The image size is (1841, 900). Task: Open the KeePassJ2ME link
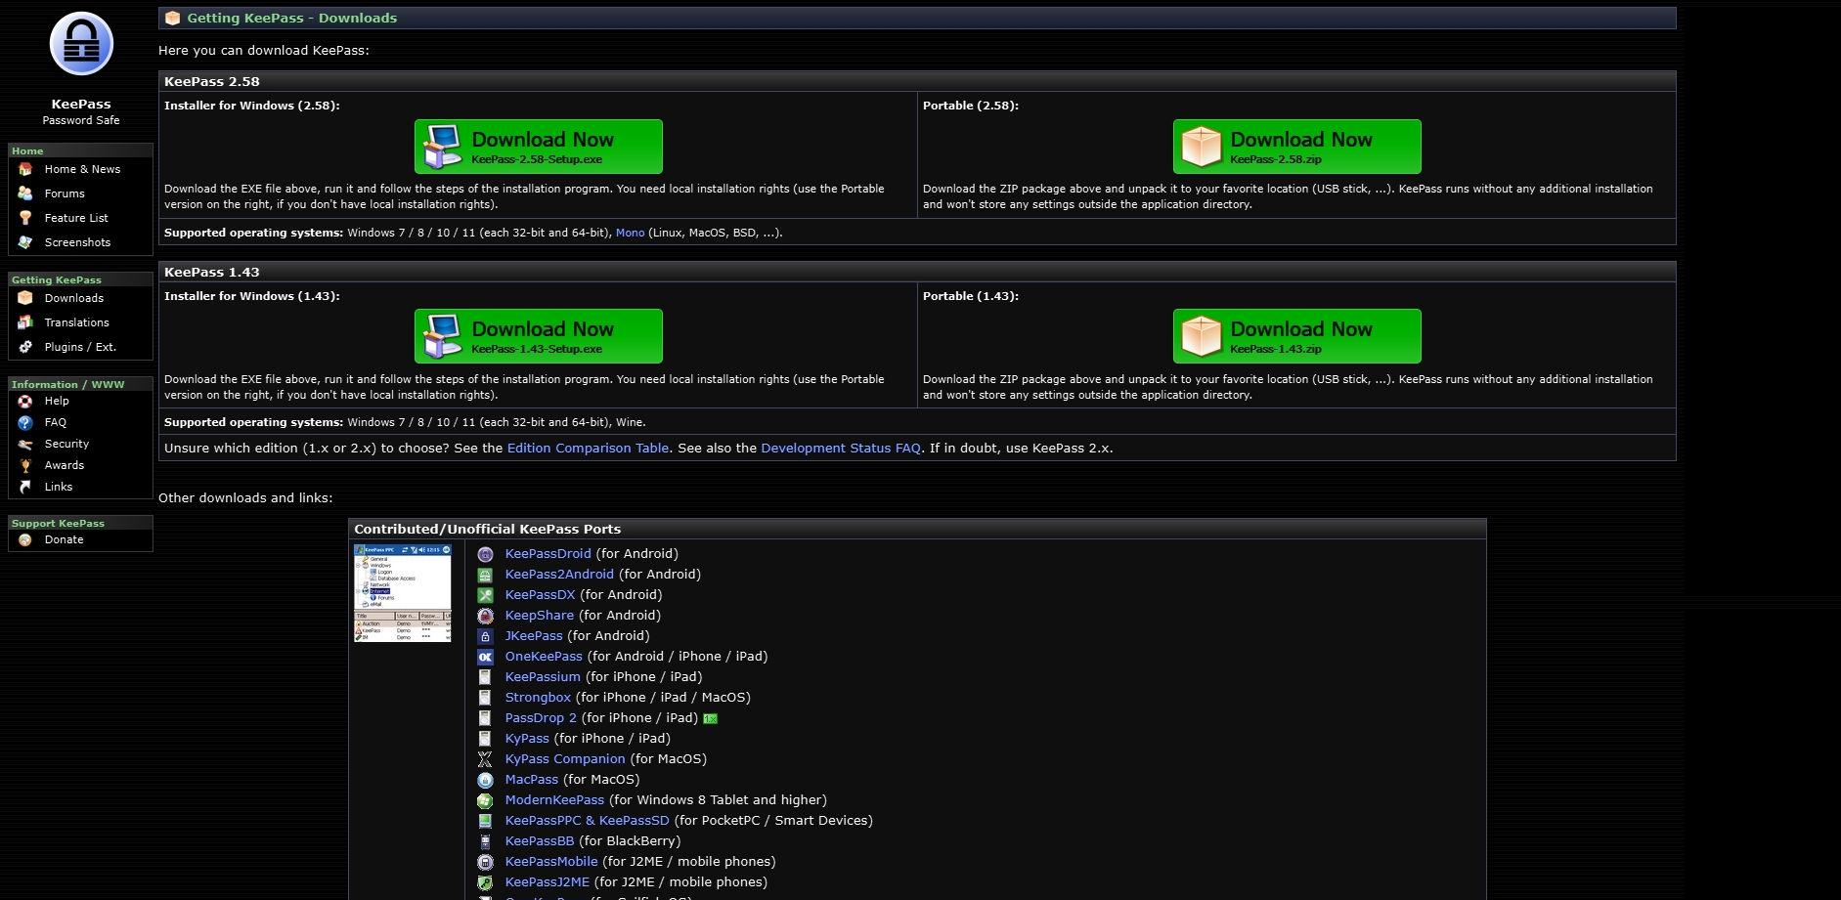(548, 882)
